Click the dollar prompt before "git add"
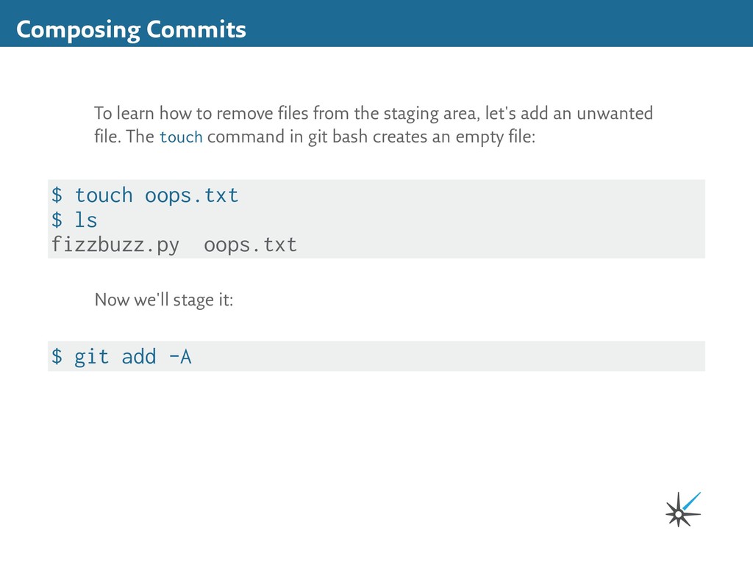753x564 pixels. coord(57,357)
